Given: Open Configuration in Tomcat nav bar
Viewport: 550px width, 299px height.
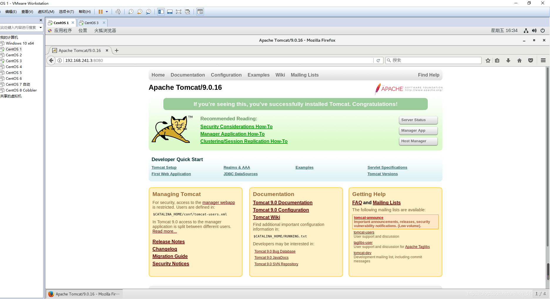Looking at the screenshot, I should [x=226, y=75].
